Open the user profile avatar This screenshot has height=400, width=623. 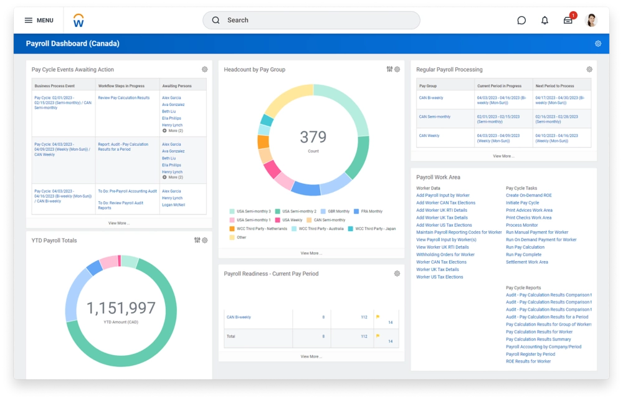coord(591,21)
